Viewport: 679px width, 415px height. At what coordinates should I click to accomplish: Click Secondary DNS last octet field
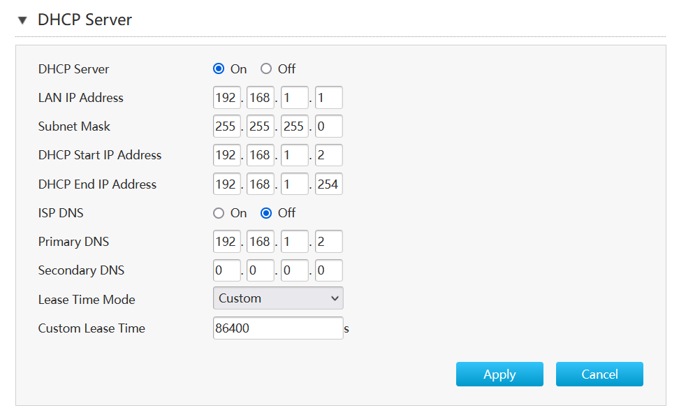[328, 270]
